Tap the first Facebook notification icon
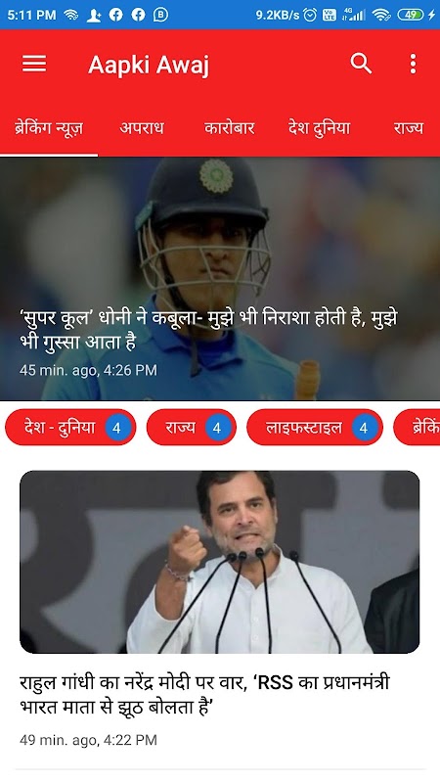 point(115,15)
